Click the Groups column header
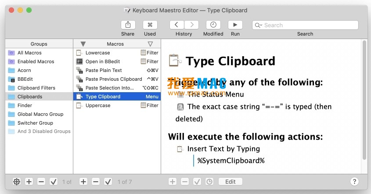 pyautogui.click(x=39, y=44)
